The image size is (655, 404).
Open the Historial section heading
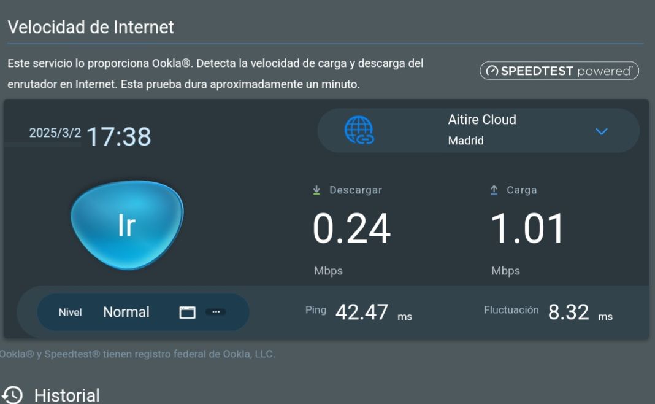click(x=67, y=395)
